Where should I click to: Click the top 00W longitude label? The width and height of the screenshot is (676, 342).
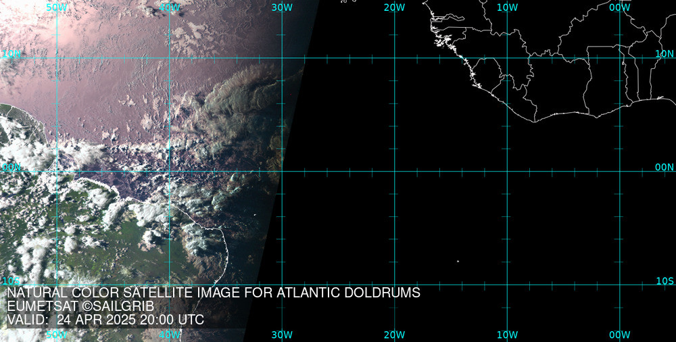(x=619, y=7)
